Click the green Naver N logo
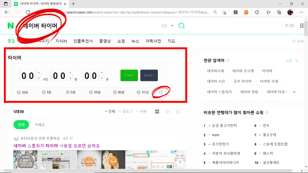 (x=11, y=26)
